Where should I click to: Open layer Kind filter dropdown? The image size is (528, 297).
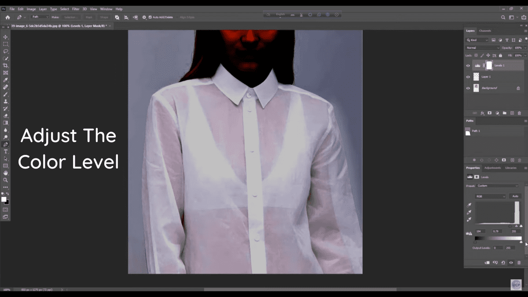(477, 40)
